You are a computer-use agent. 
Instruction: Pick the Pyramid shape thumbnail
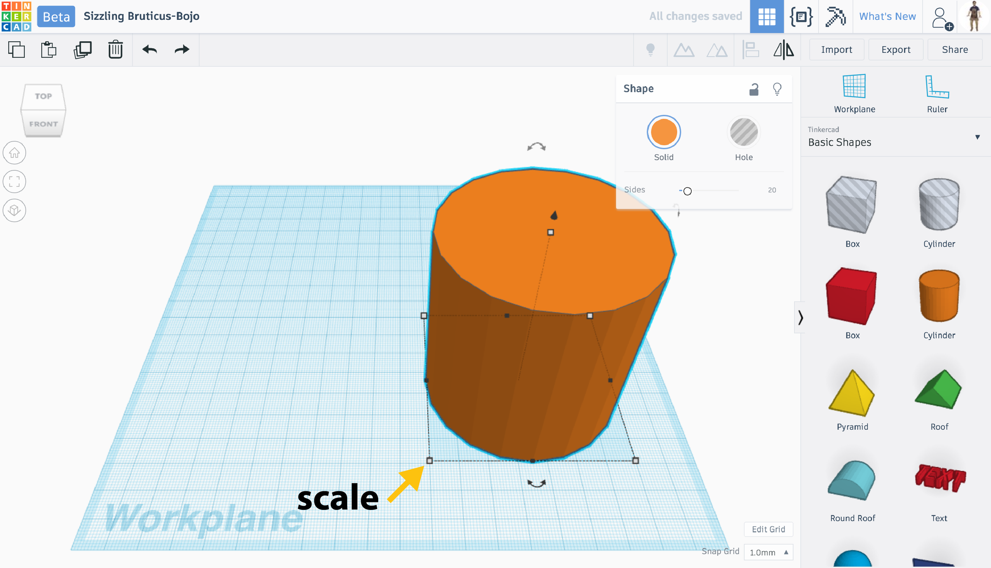click(852, 394)
